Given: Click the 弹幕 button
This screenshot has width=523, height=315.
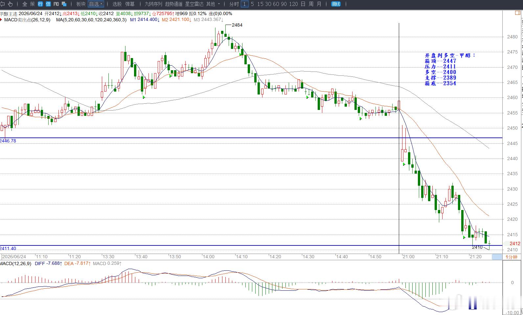Looking at the screenshot, I should (x=130, y=4).
